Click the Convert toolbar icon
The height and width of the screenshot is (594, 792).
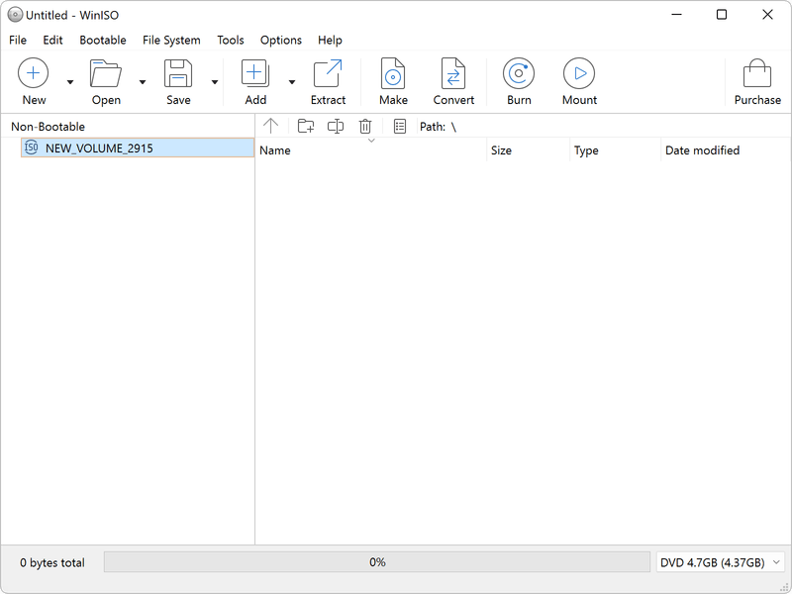453,74
